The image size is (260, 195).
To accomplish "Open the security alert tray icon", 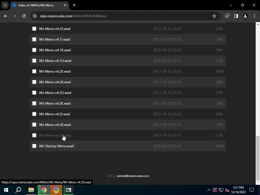I will click(x=215, y=190).
